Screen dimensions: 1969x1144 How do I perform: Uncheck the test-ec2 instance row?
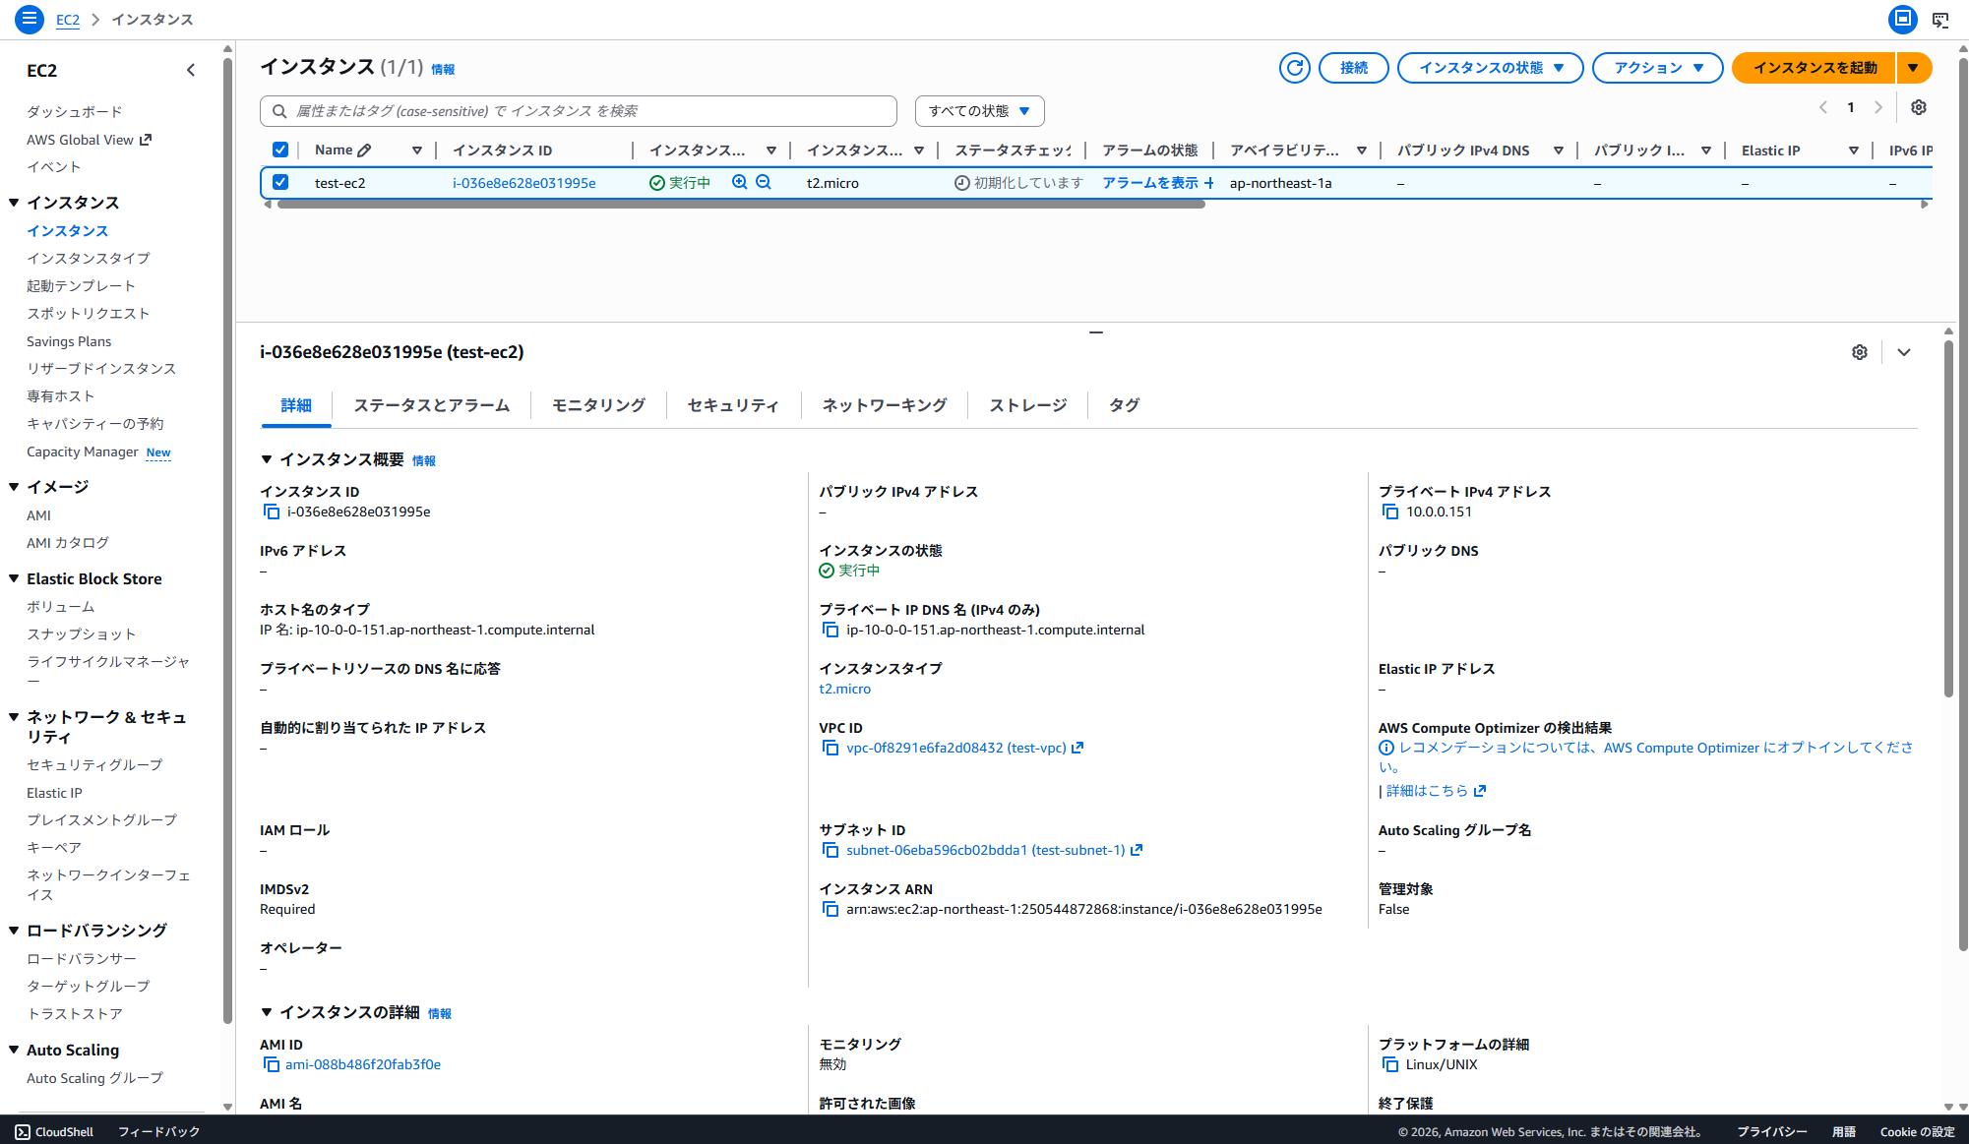(280, 182)
